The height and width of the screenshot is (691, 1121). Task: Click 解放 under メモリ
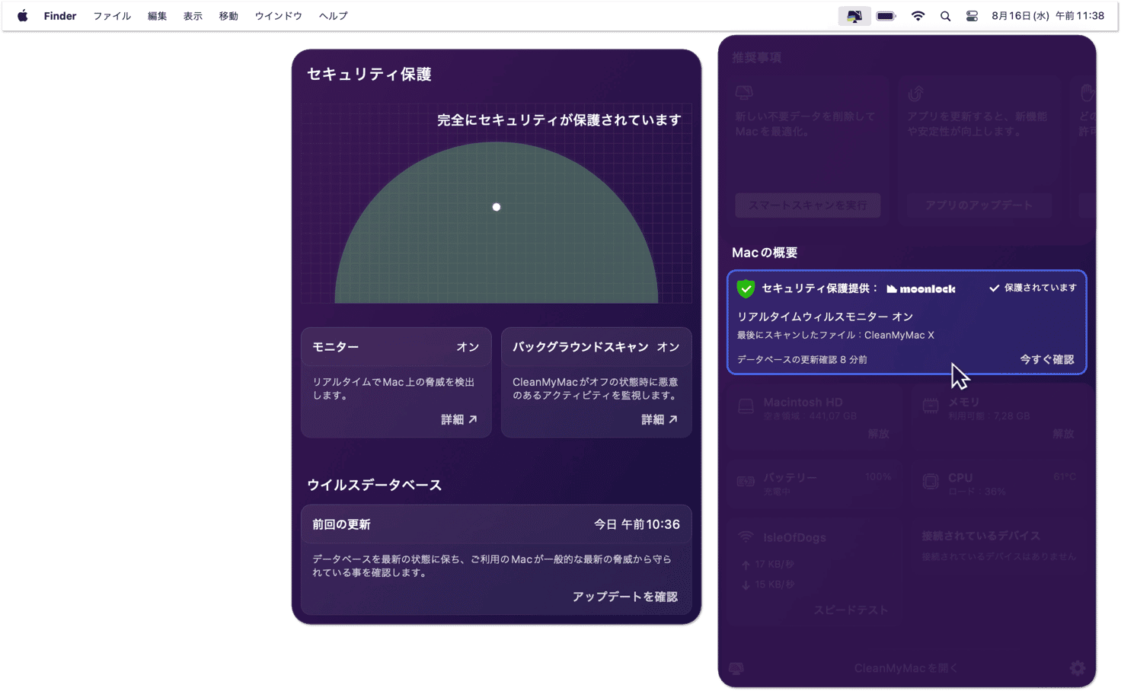tap(1063, 434)
